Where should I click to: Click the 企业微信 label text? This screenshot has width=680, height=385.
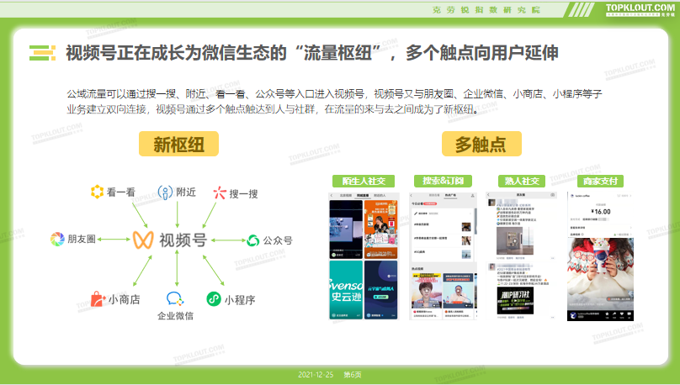(x=175, y=316)
